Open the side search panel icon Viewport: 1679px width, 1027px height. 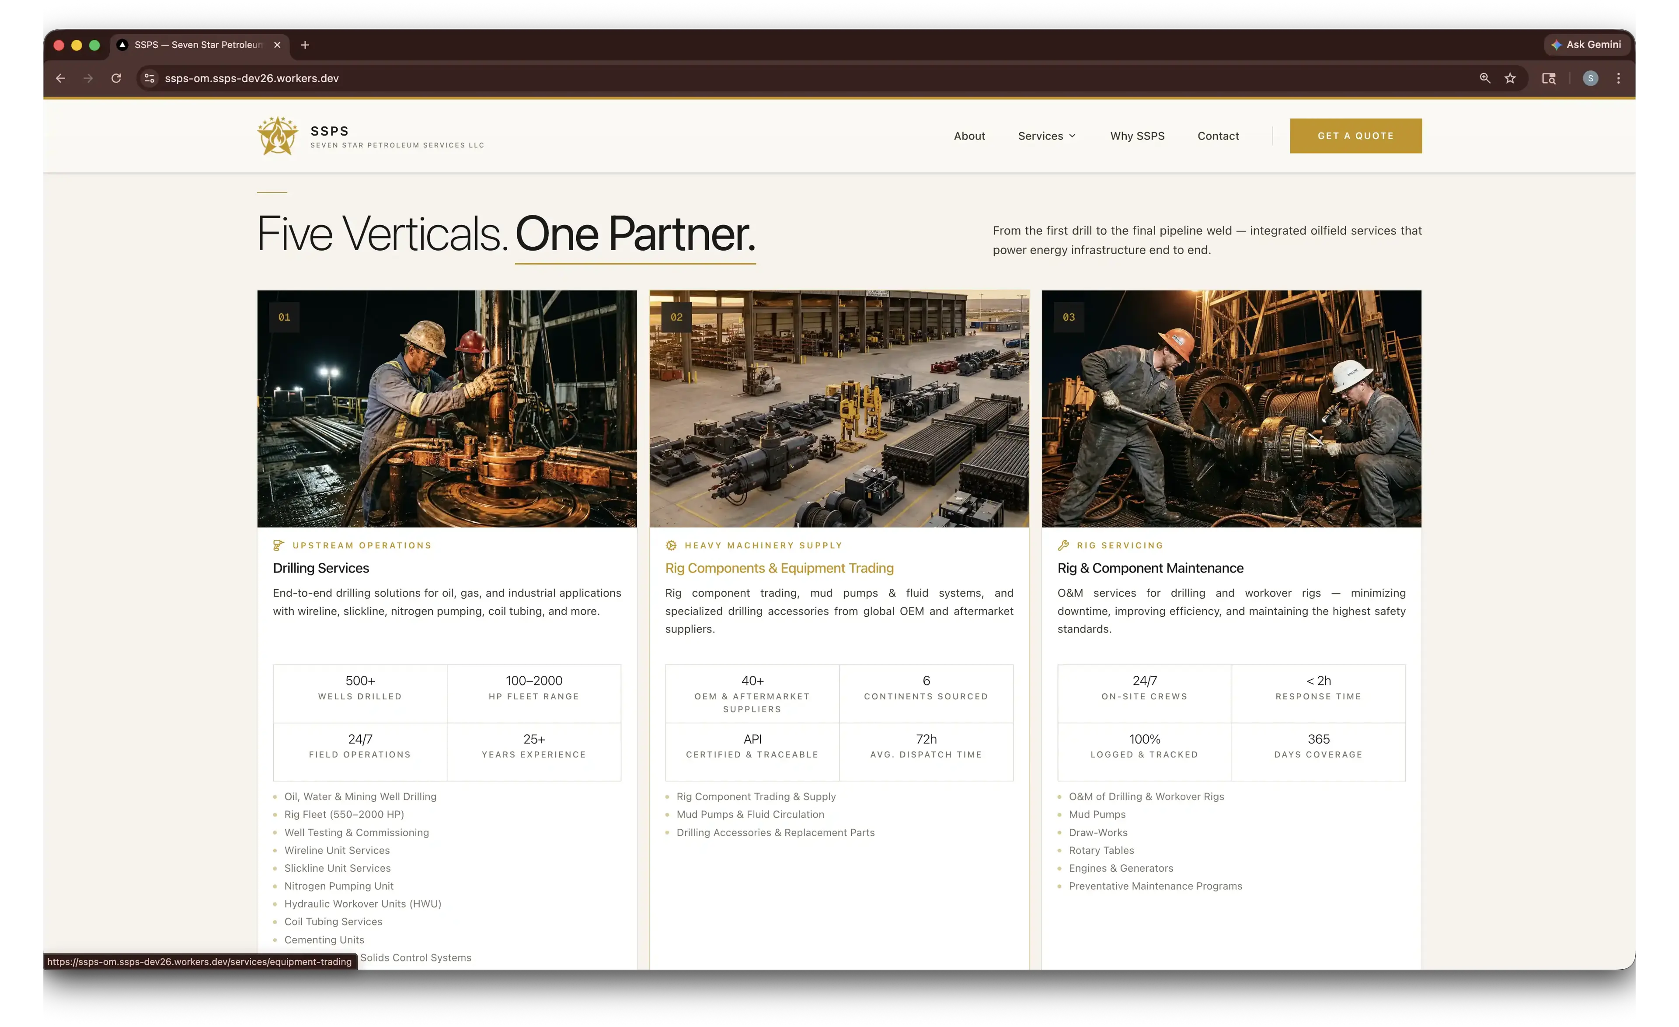click(x=1548, y=78)
